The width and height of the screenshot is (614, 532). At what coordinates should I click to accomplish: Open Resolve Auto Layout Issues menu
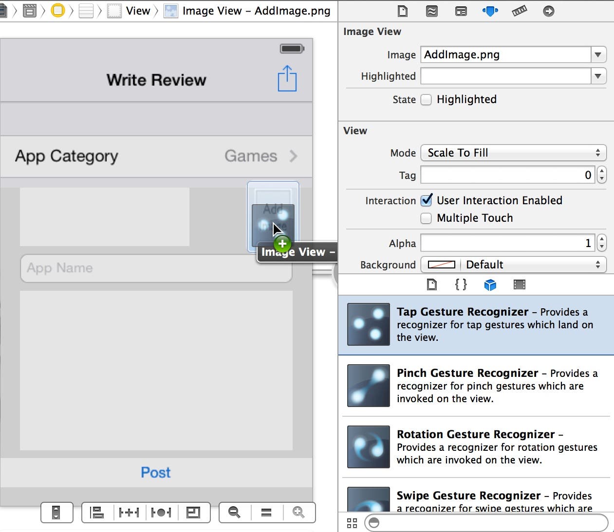(x=161, y=512)
